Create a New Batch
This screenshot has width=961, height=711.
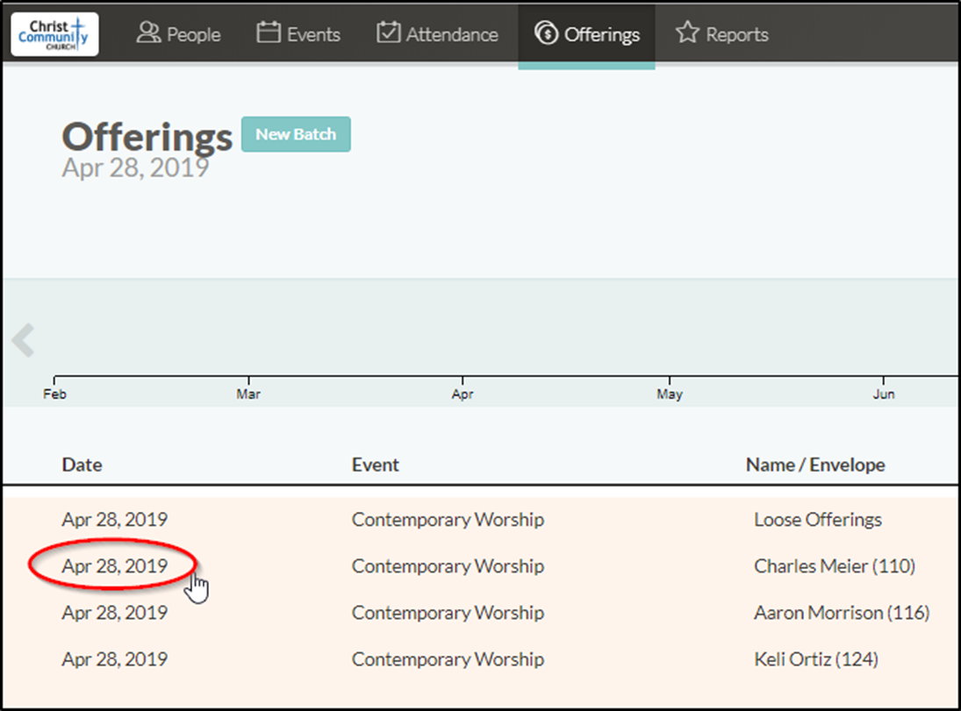tap(296, 134)
